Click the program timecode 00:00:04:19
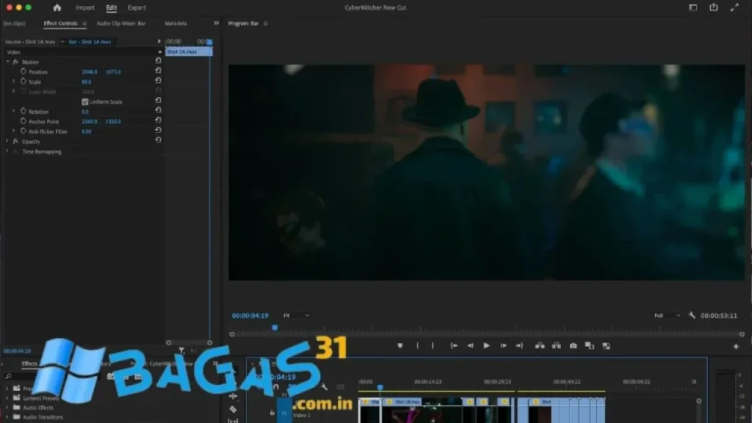 250,316
